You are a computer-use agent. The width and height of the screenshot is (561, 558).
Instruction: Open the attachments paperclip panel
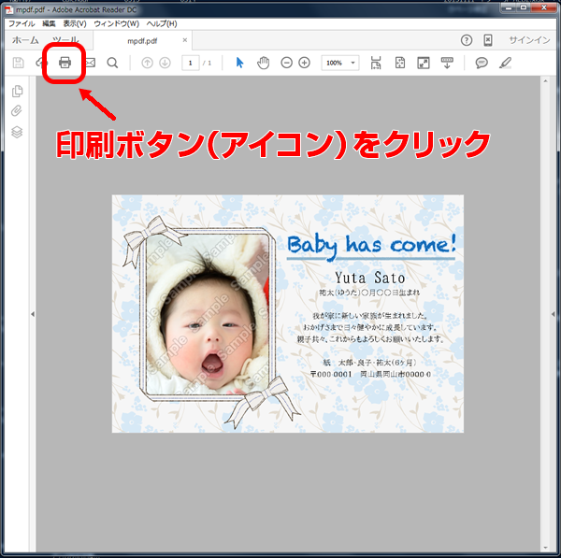17,111
